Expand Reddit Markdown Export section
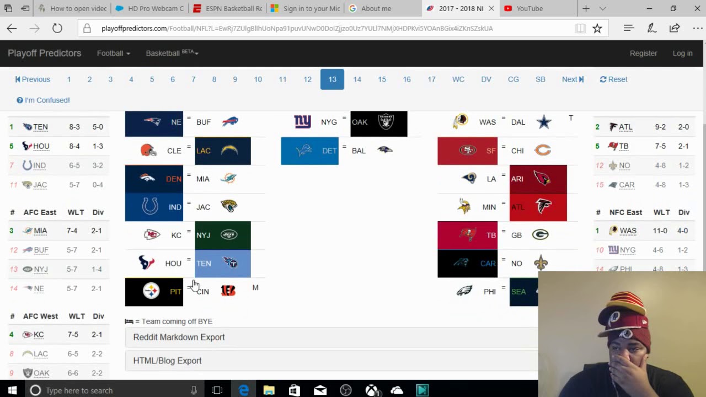706x397 pixels. (x=331, y=337)
